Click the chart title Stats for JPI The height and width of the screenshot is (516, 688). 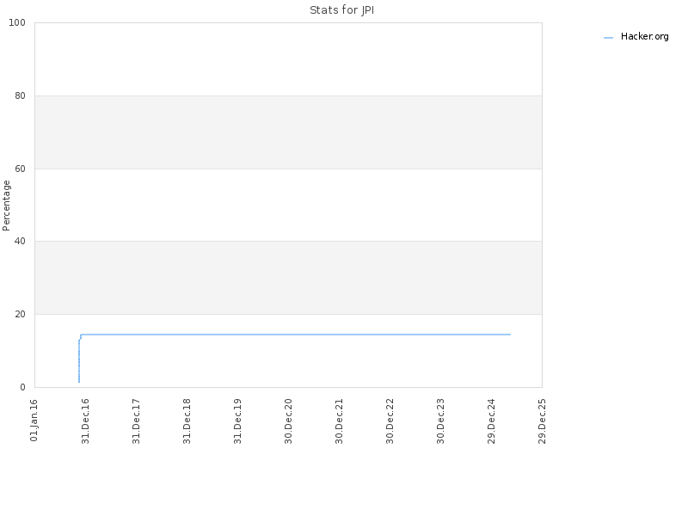[341, 10]
